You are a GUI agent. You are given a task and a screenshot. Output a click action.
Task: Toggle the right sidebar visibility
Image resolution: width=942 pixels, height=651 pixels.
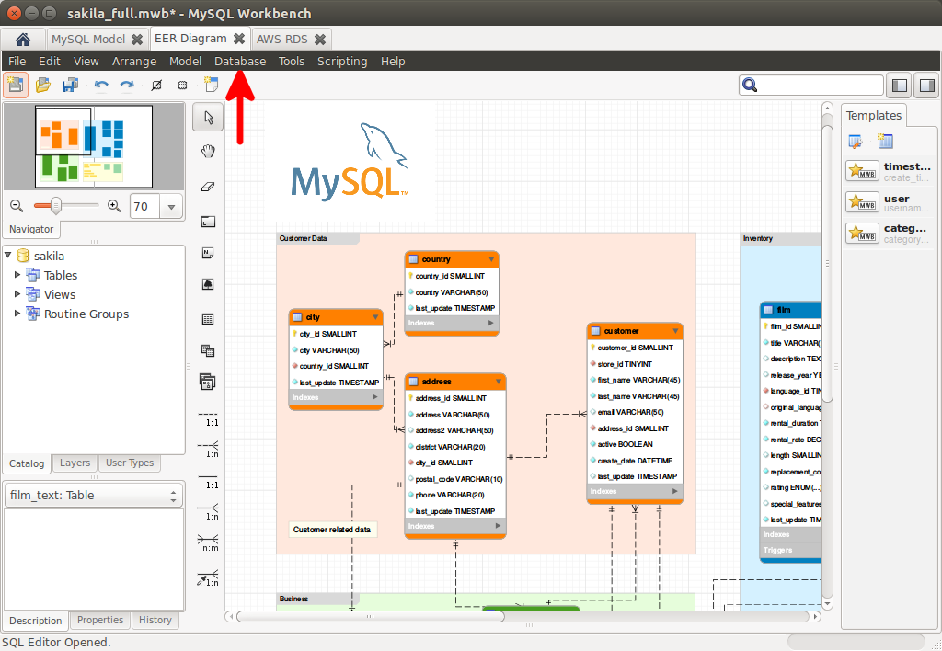tap(927, 86)
